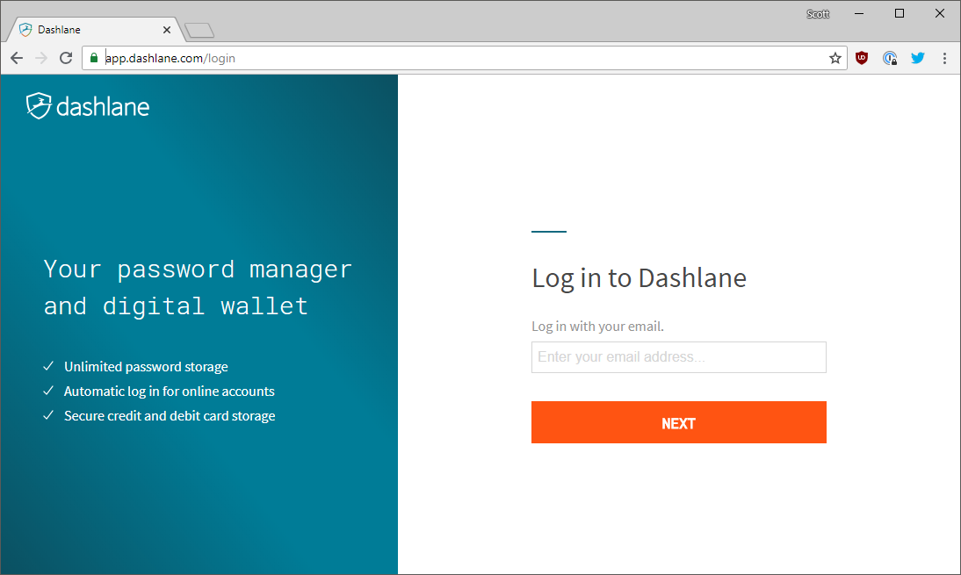Click the uBlock Origin shield icon
The image size is (961, 575).
(x=861, y=58)
